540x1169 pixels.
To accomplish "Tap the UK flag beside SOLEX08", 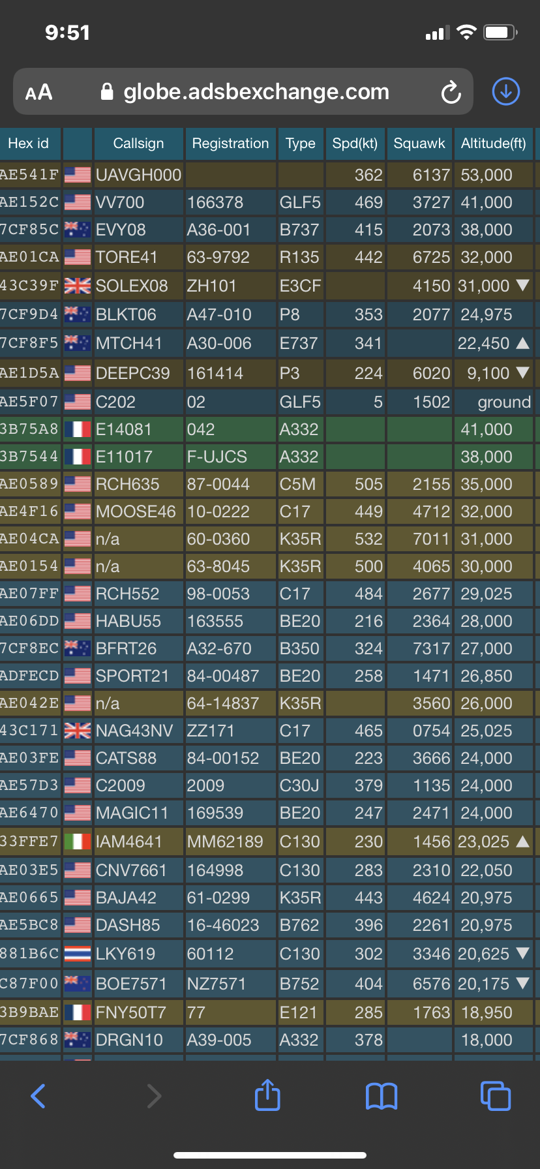I will point(78,286).
